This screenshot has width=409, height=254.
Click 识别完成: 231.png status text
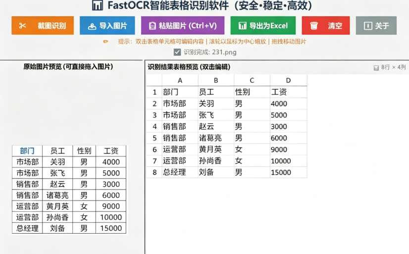[x=210, y=52]
